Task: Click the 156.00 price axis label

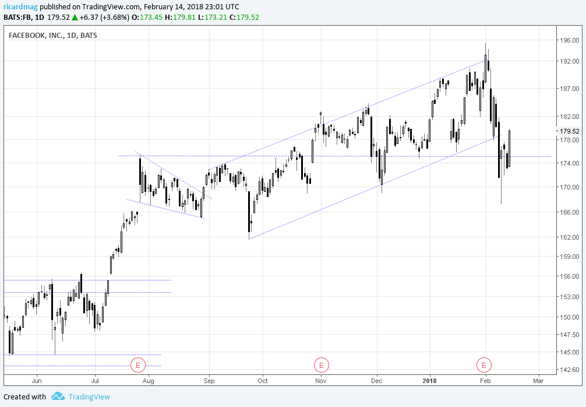Action: coord(570,276)
